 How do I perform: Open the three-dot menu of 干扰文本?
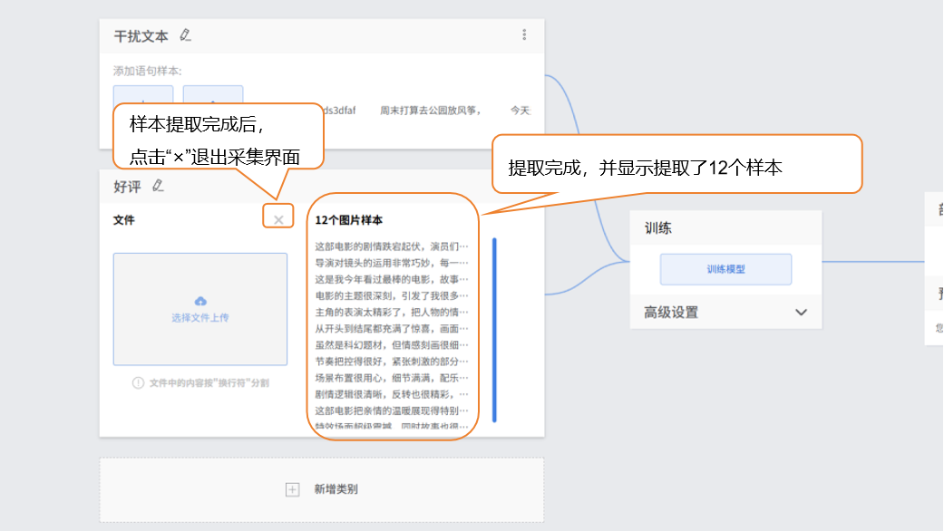tap(524, 35)
